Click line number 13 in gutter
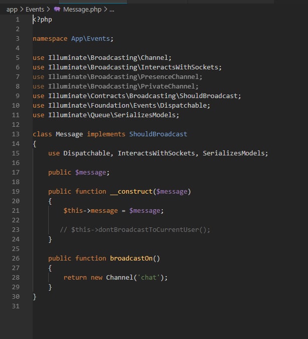 point(16,134)
